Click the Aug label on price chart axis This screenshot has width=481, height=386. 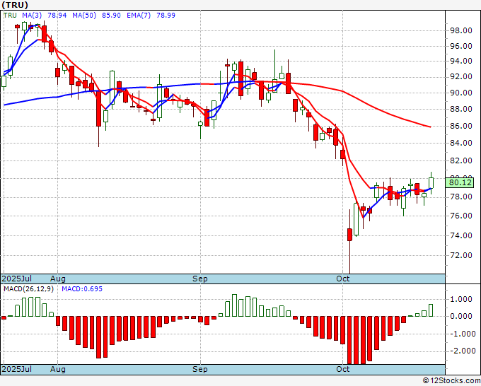(x=58, y=279)
